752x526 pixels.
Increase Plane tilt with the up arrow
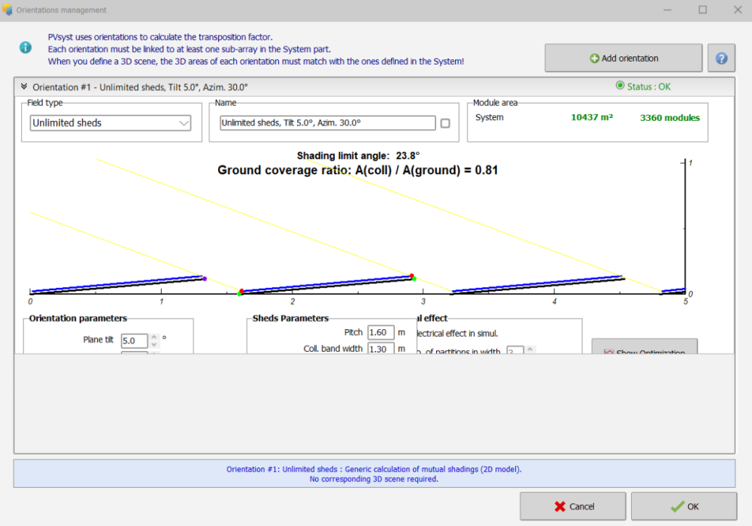154,337
